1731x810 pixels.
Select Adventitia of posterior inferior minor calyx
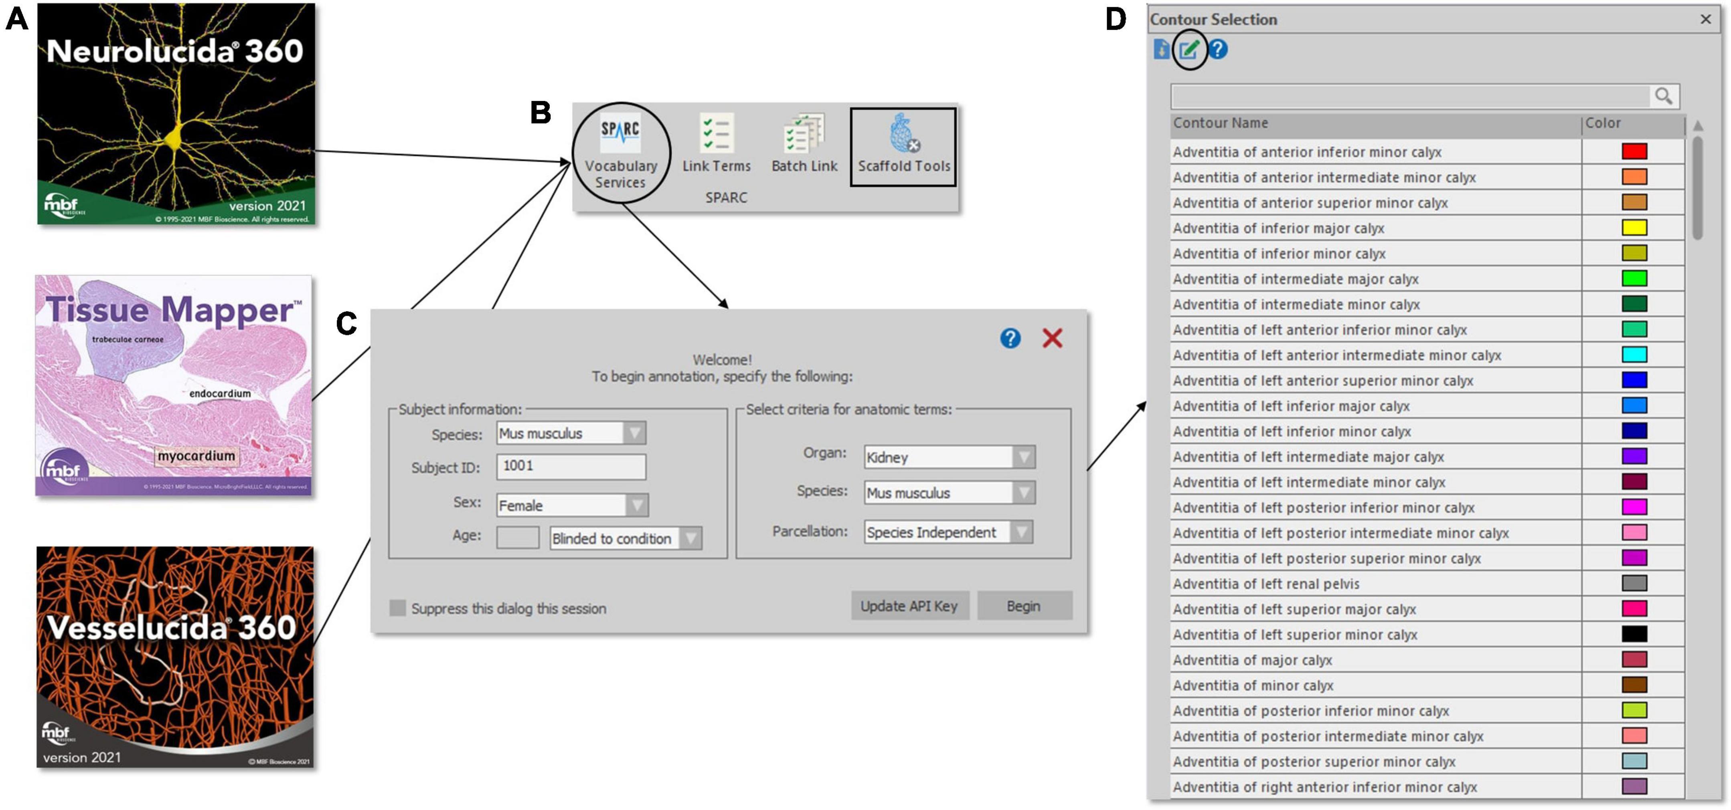coord(1427,710)
